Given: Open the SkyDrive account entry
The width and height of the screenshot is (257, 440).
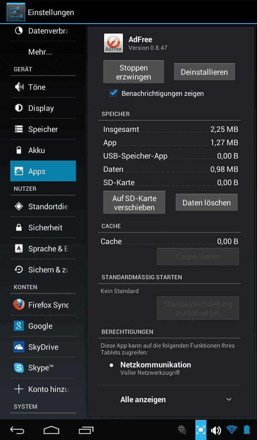Looking at the screenshot, I should (x=43, y=347).
